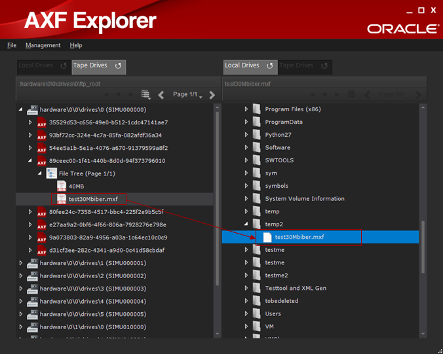Viewport: 443px width, 354px height.
Task: Click the tape drive icon for SIMU000003
Action: (32, 289)
